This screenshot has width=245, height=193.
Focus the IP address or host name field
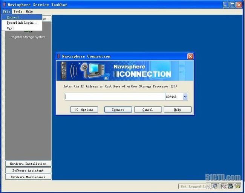pos(115,97)
